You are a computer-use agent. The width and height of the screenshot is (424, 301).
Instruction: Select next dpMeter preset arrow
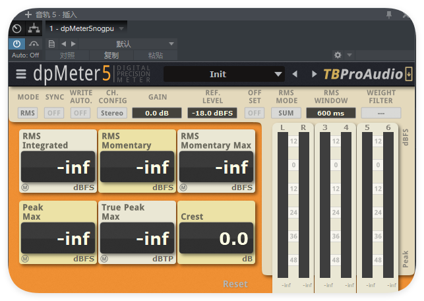point(314,74)
